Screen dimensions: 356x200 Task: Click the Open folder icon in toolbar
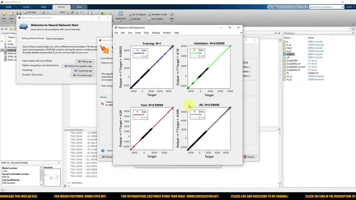tap(11, 13)
